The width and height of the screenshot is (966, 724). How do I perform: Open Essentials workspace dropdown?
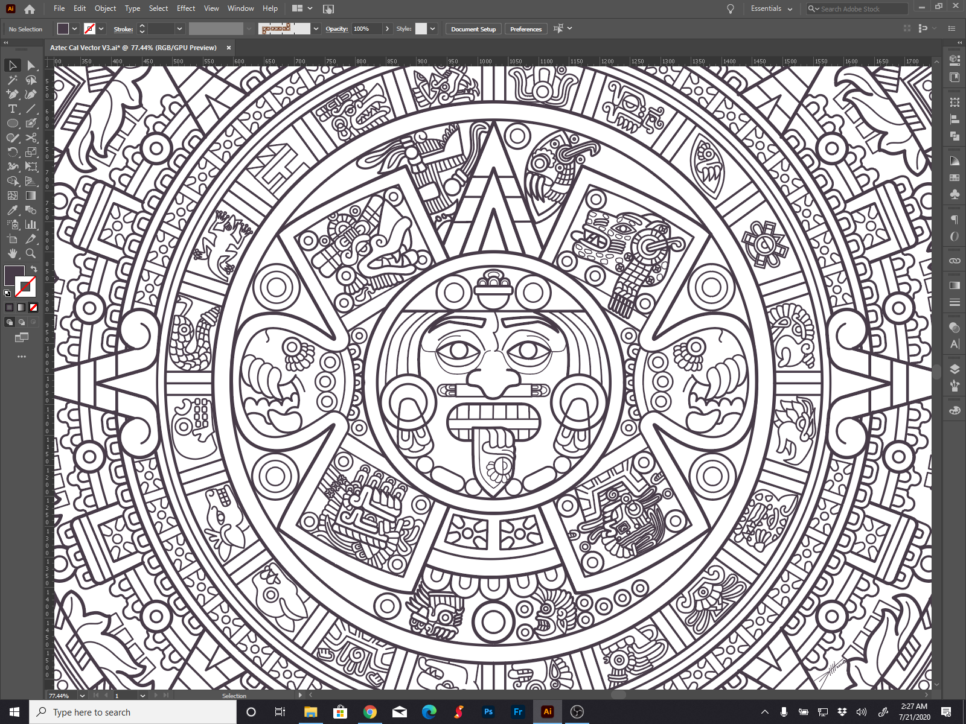tap(772, 8)
